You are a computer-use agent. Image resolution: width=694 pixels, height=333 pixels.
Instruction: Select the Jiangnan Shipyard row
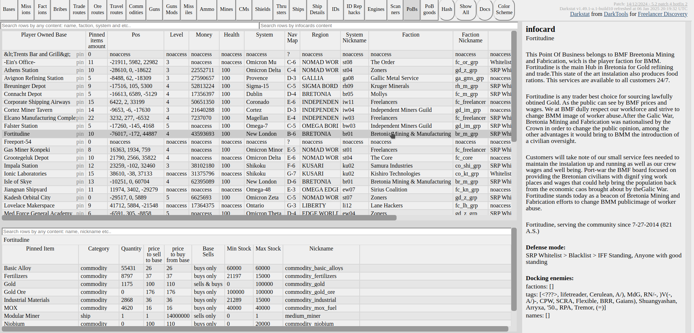click(x=257, y=190)
